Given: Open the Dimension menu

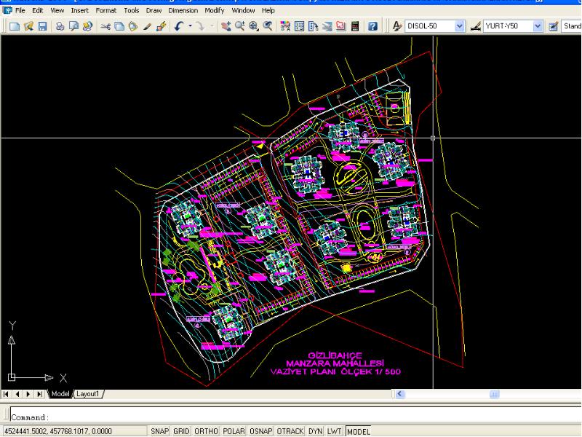Looking at the screenshot, I should point(183,10).
